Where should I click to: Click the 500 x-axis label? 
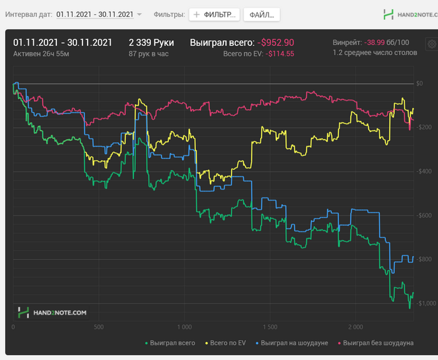99,327
